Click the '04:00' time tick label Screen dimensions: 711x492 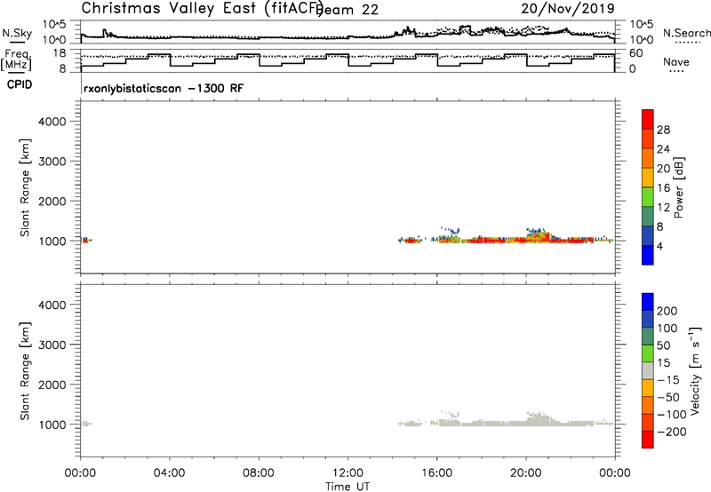point(170,473)
